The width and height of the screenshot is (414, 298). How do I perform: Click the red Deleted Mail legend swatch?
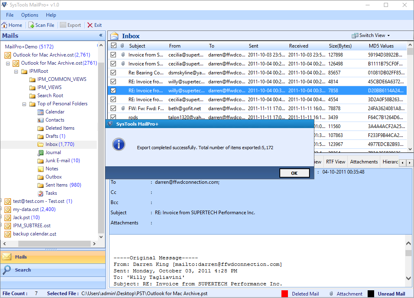pyautogui.click(x=285, y=294)
